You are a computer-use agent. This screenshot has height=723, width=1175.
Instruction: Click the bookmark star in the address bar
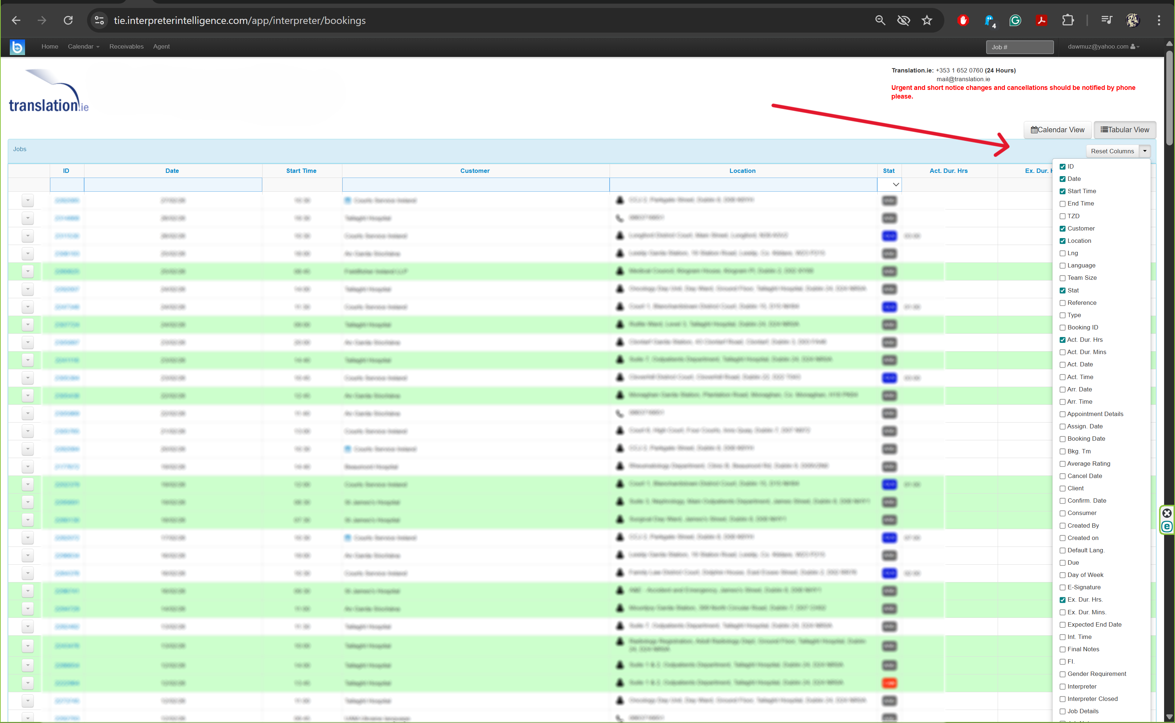927,20
